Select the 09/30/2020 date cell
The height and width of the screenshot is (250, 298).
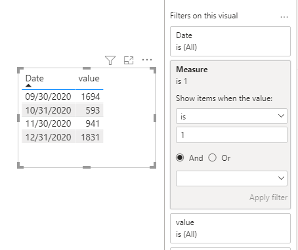click(x=48, y=96)
